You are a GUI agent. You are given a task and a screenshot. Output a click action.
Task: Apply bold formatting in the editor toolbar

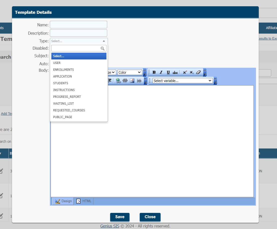click(154, 72)
